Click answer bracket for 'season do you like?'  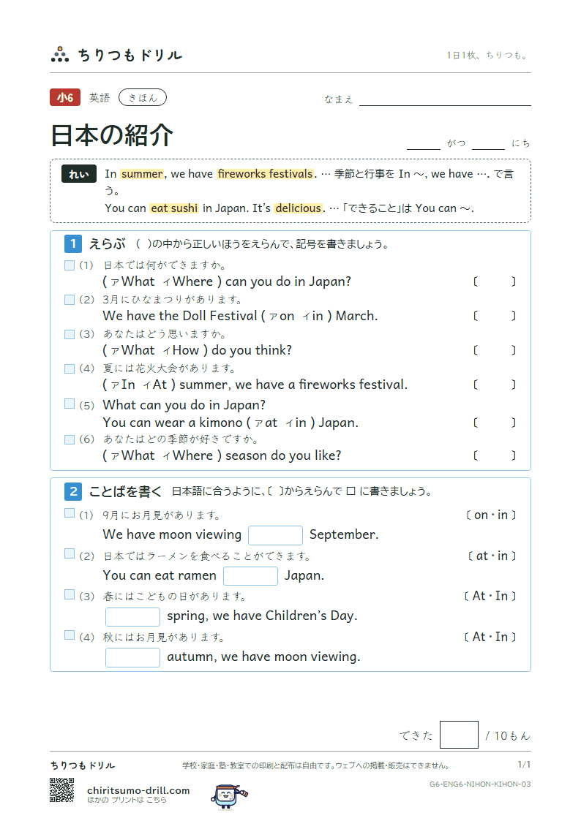(495, 455)
